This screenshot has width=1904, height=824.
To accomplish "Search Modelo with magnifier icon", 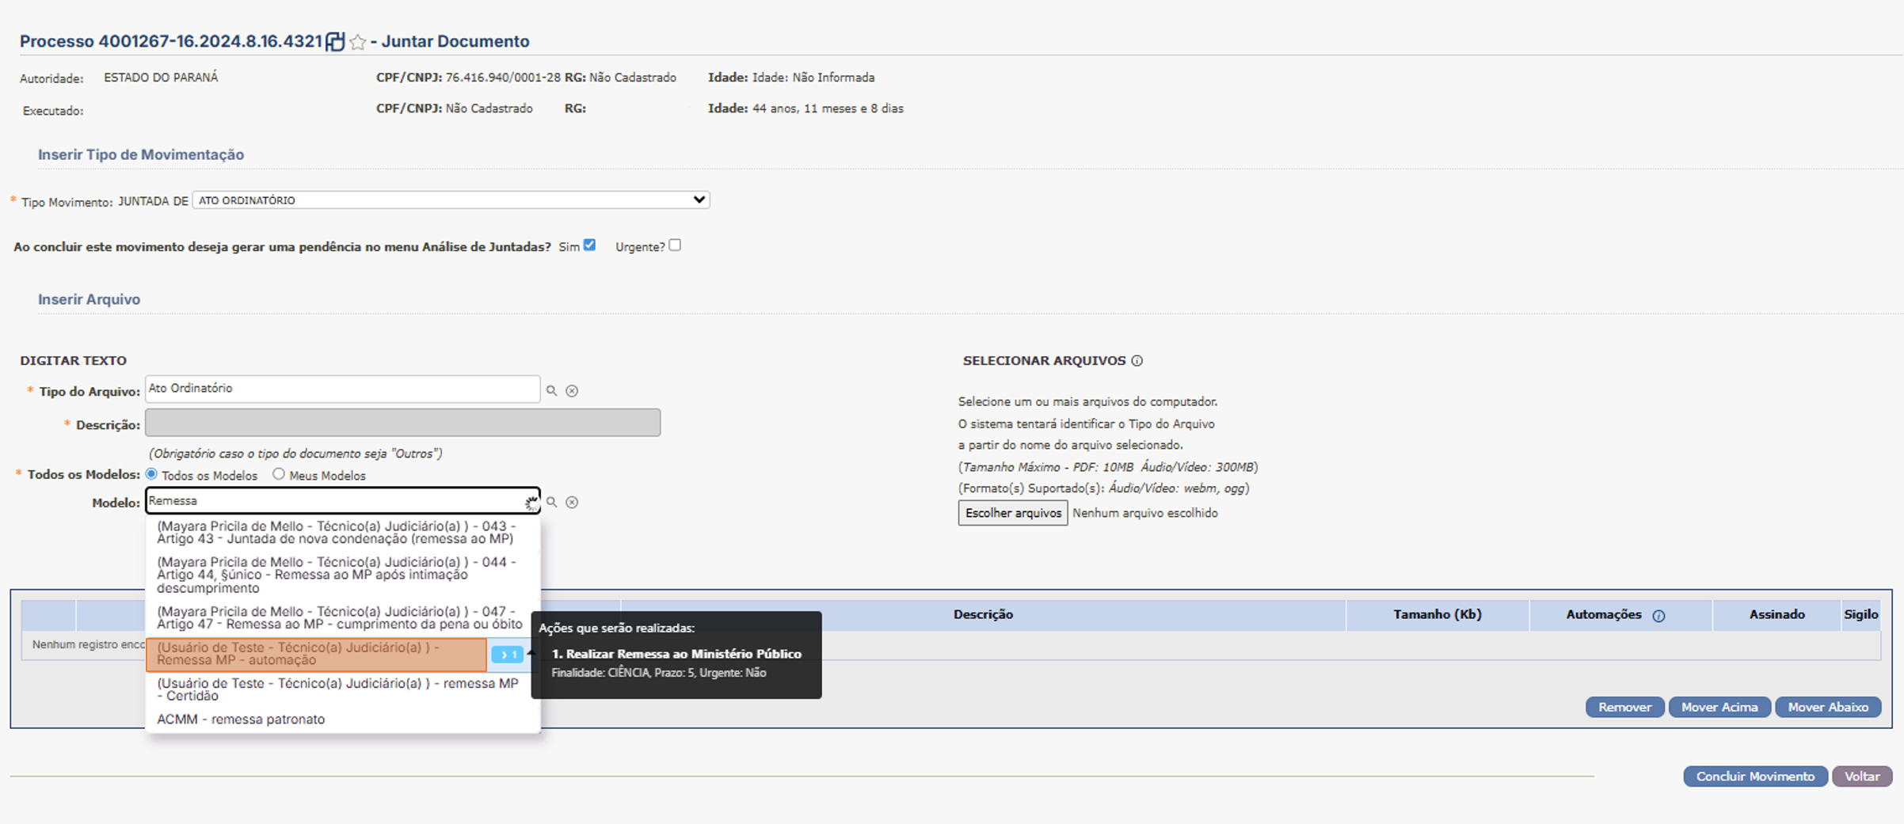I will 552,502.
